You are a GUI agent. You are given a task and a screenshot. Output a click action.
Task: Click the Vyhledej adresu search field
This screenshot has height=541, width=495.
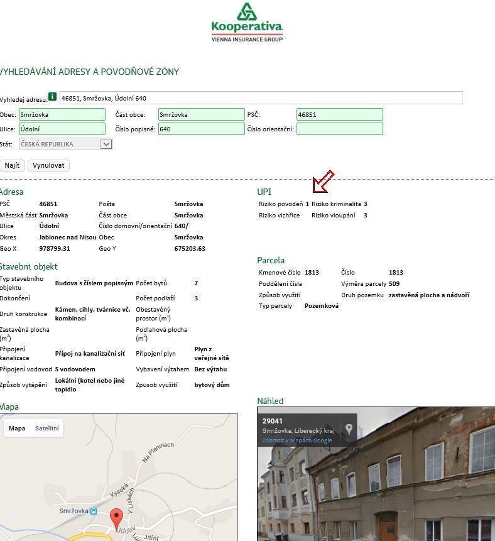(x=261, y=98)
